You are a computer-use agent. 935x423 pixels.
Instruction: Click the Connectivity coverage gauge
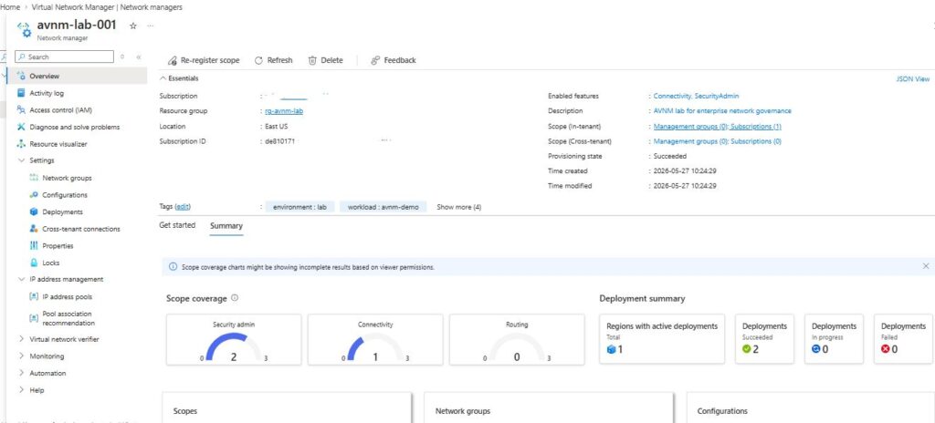(x=375, y=346)
